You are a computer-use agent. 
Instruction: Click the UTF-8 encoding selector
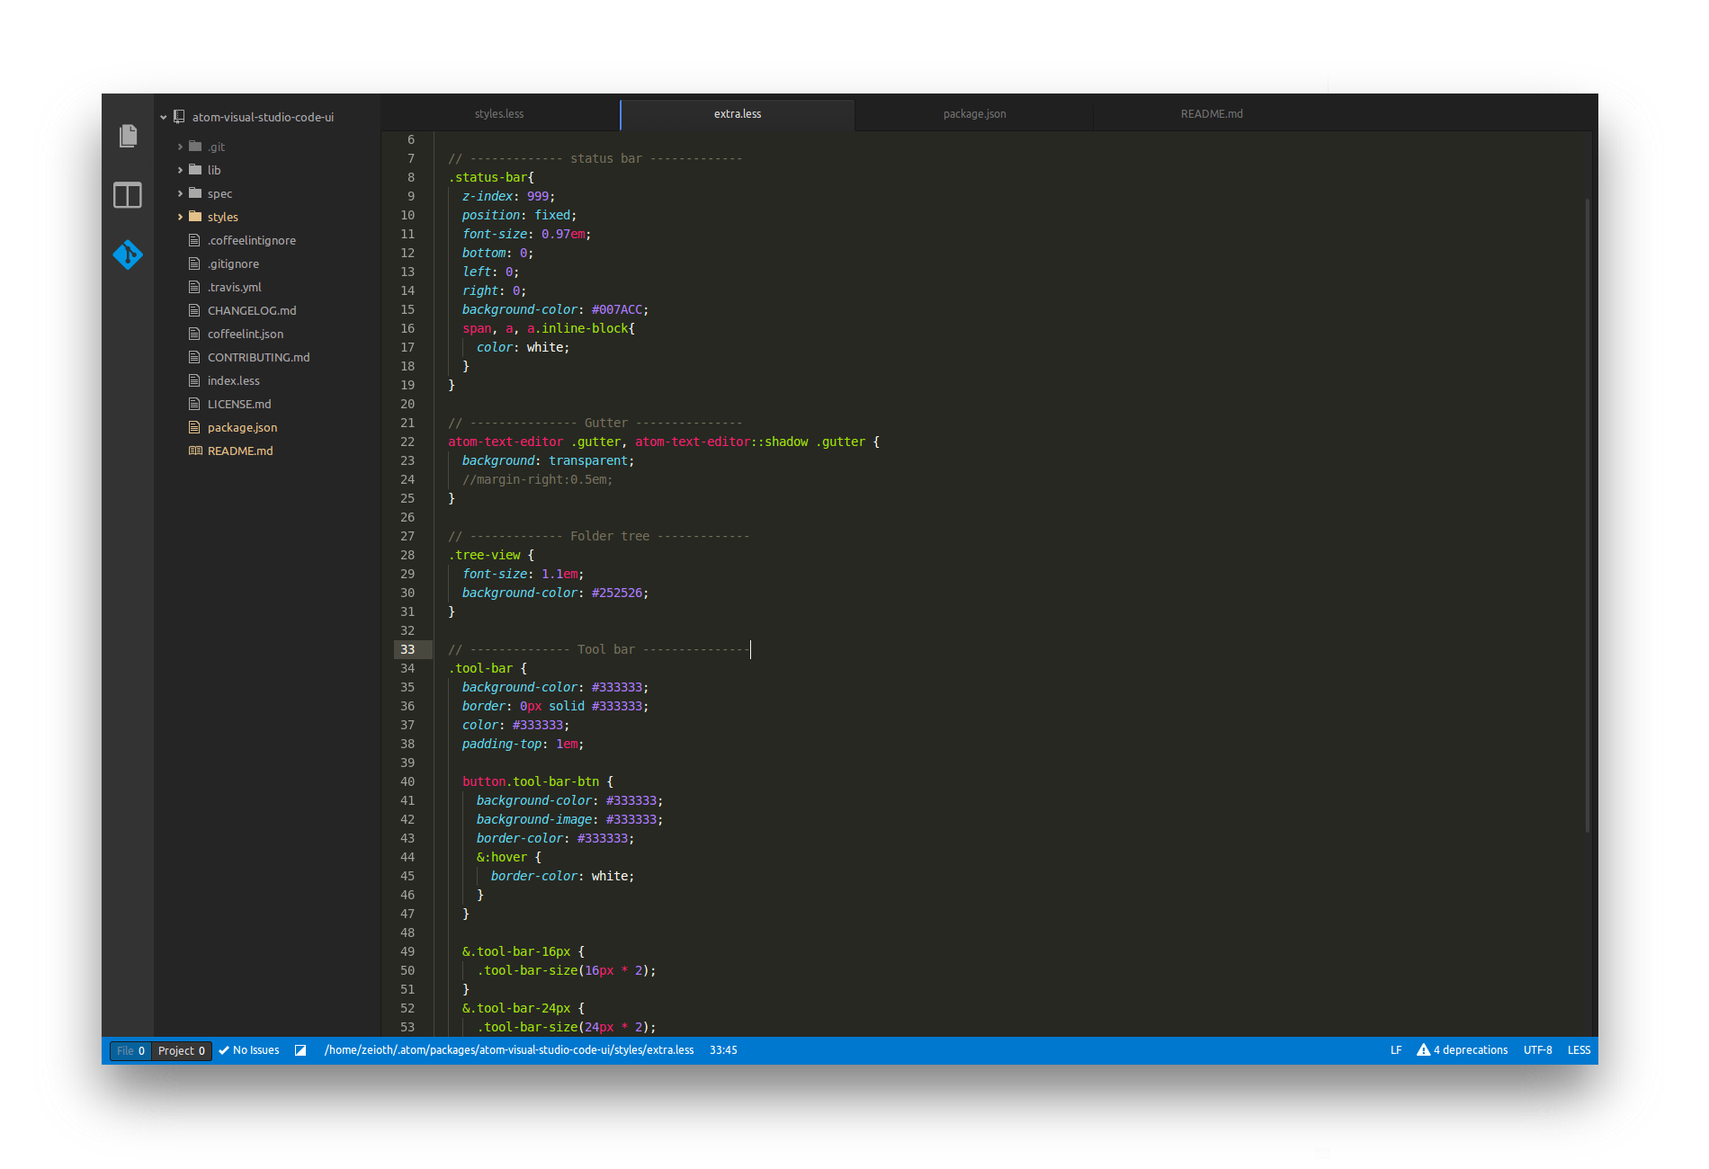(x=1537, y=1050)
